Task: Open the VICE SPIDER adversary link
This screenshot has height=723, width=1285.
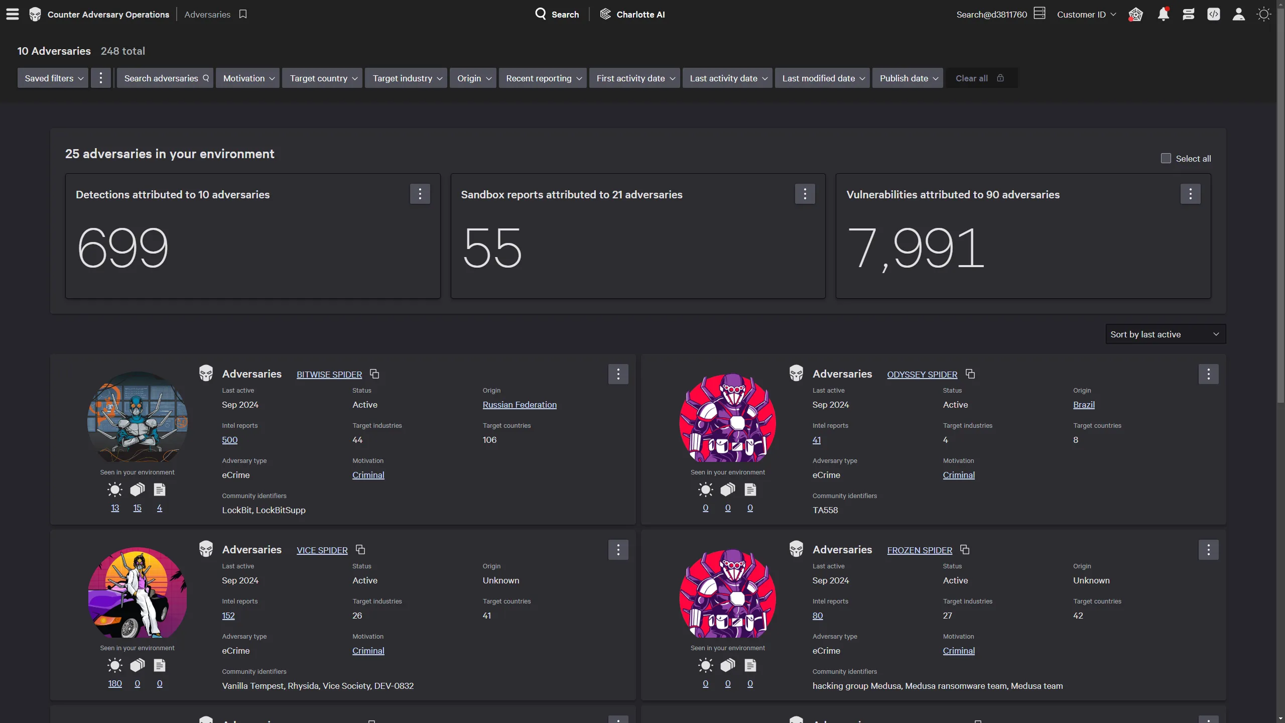Action: click(322, 550)
